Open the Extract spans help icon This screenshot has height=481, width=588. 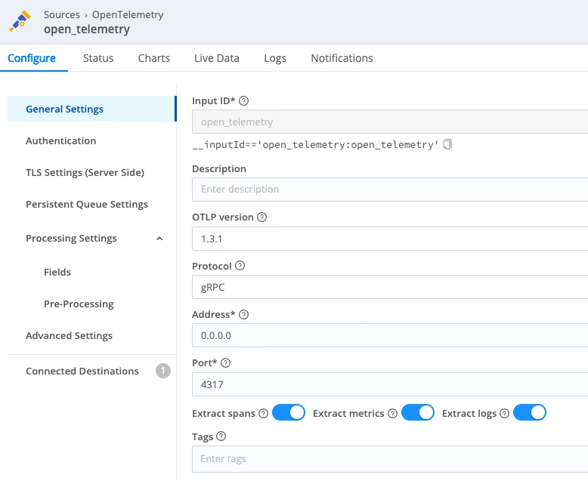264,413
